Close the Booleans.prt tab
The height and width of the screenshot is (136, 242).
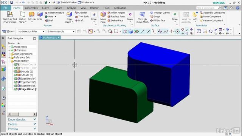click(x=59, y=37)
